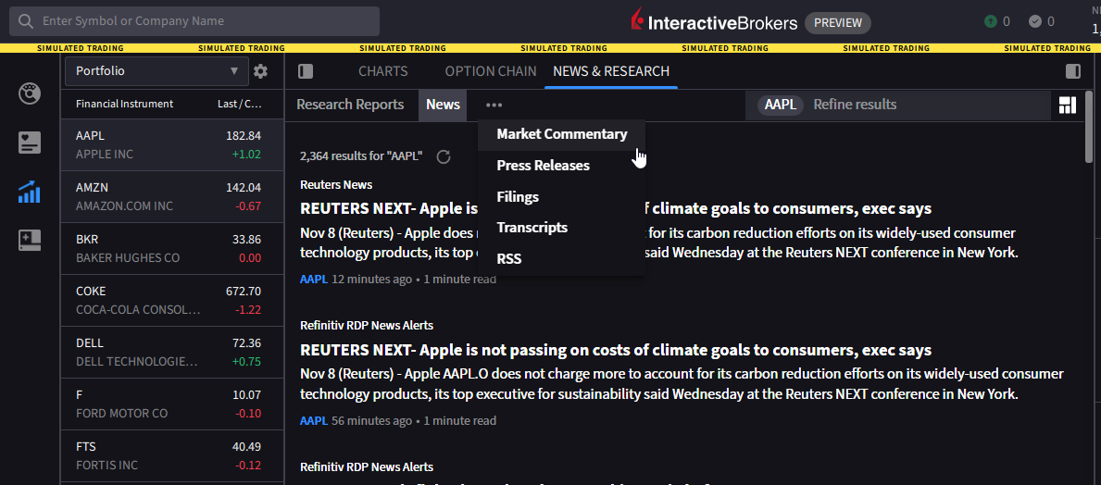Screen dimensions: 1101x485
Task: Click AAPL tag under 12 minutes ago article
Action: (x=314, y=280)
